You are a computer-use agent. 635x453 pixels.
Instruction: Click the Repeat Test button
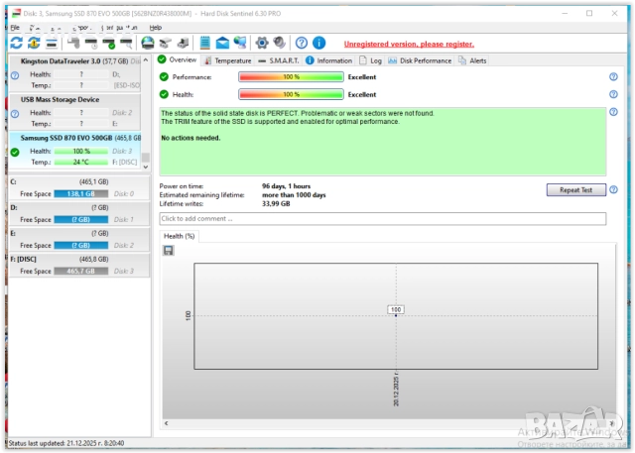(x=575, y=189)
